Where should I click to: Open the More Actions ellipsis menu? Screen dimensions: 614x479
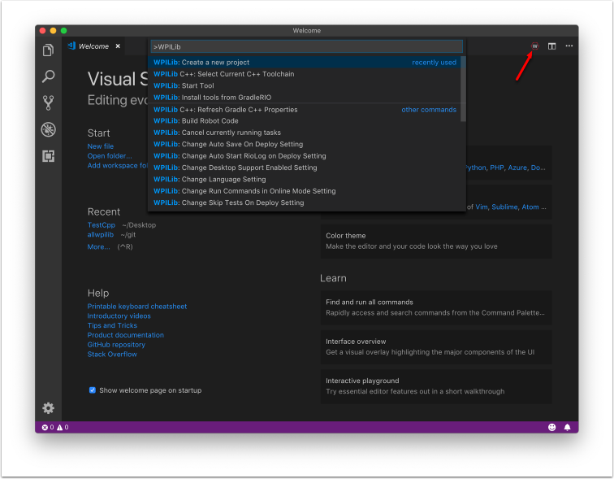[569, 46]
